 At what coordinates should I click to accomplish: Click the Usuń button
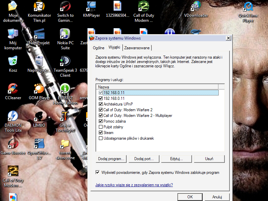point(209,159)
